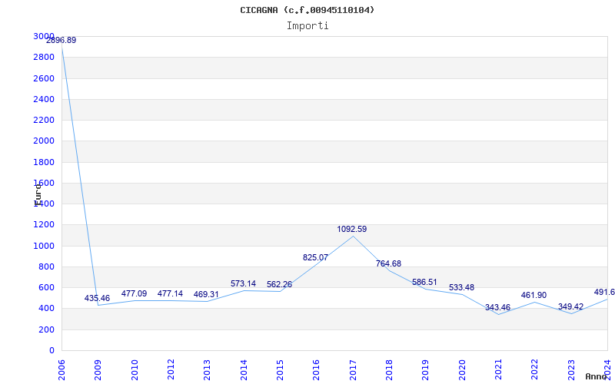Click the year 2012 axis label
Screen dimensions: 615x384
pos(171,370)
